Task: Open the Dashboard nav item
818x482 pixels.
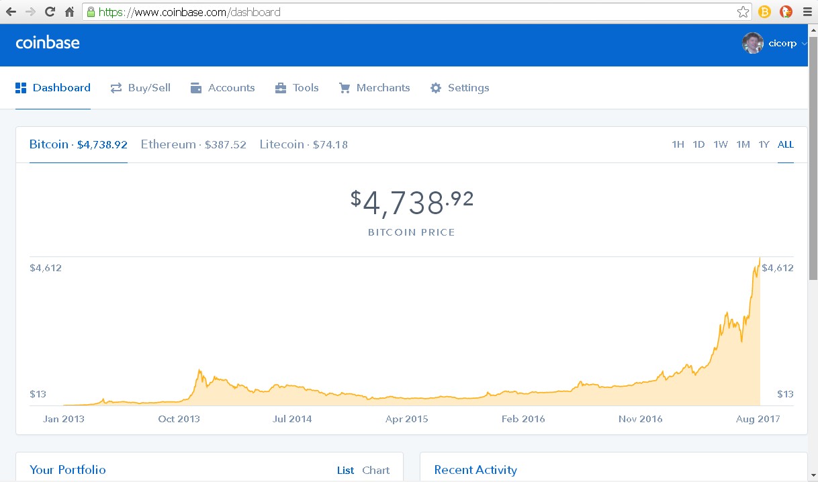Action: point(53,88)
